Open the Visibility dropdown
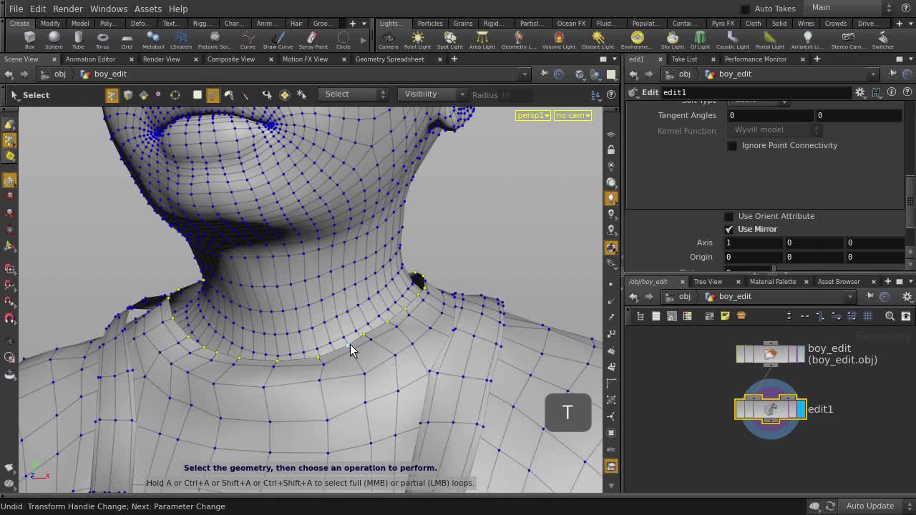916x515 pixels. (431, 94)
